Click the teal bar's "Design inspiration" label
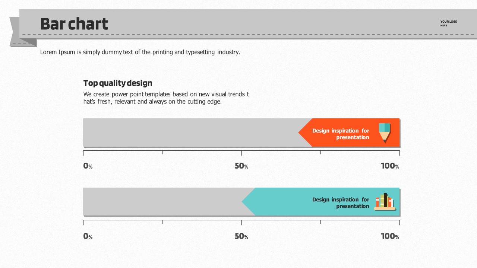 click(x=341, y=203)
